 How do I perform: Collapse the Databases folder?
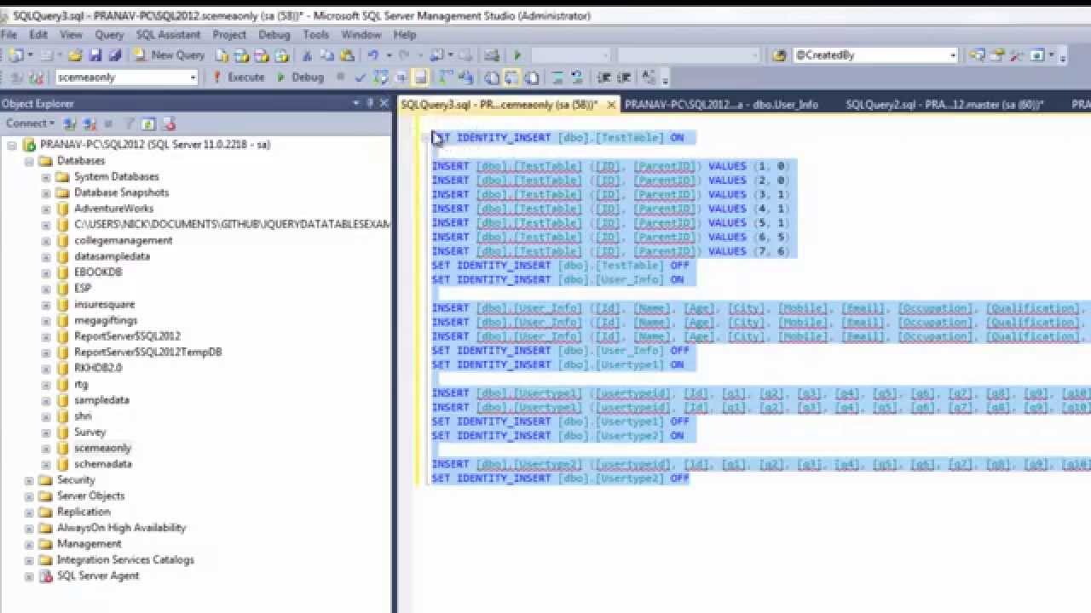[x=29, y=161]
